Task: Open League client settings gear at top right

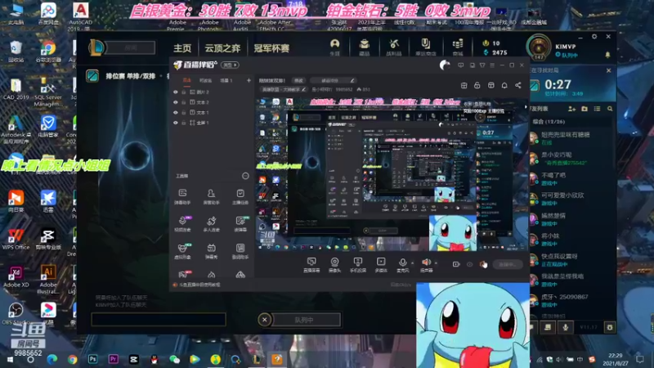Action: click(594, 37)
